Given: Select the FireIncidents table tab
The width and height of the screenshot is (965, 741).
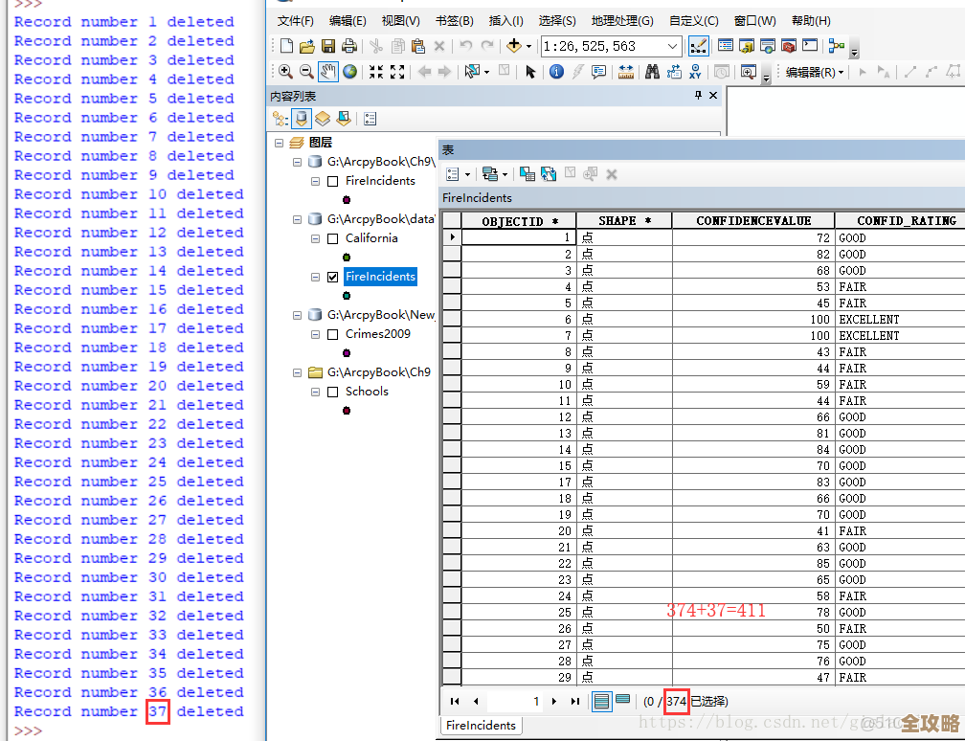Looking at the screenshot, I should pyautogui.click(x=481, y=725).
